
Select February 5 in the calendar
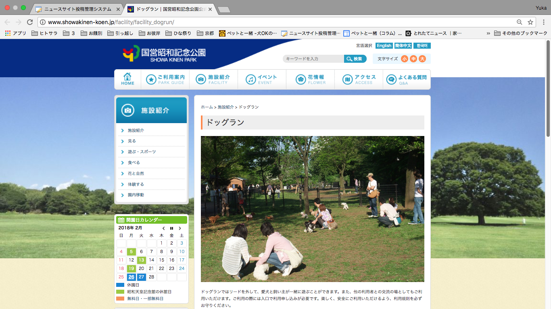tap(131, 251)
